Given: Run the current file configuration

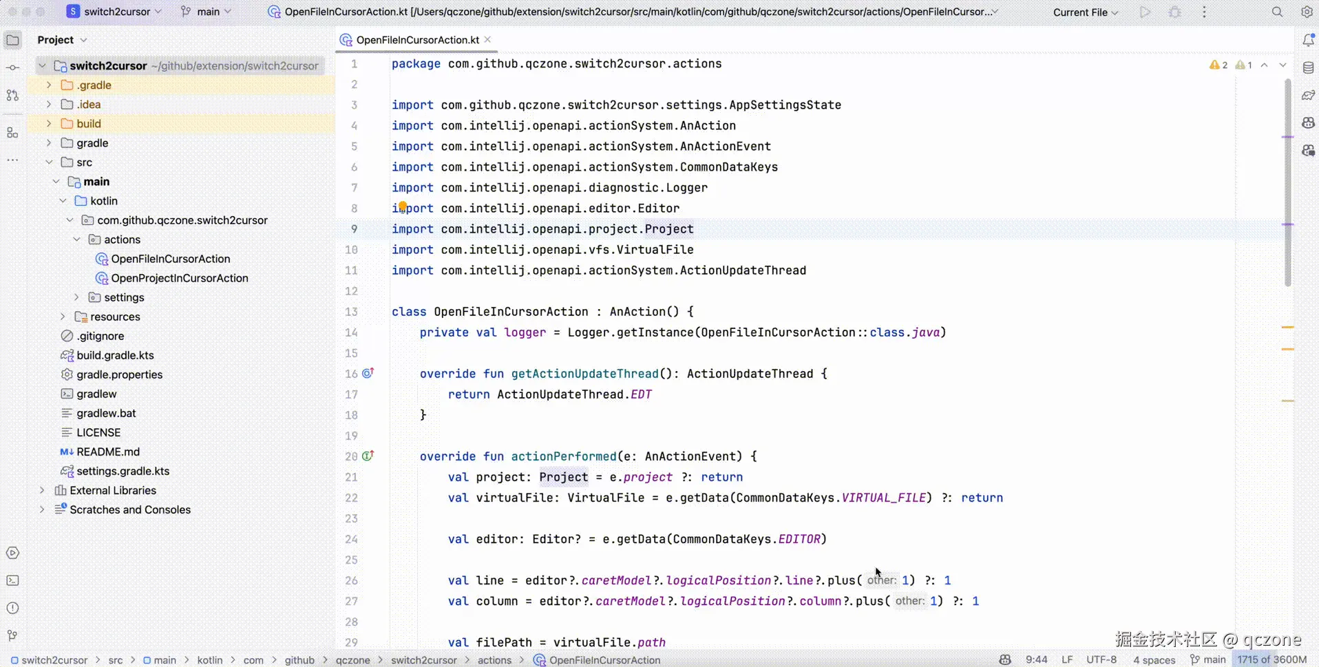Looking at the screenshot, I should tap(1146, 12).
